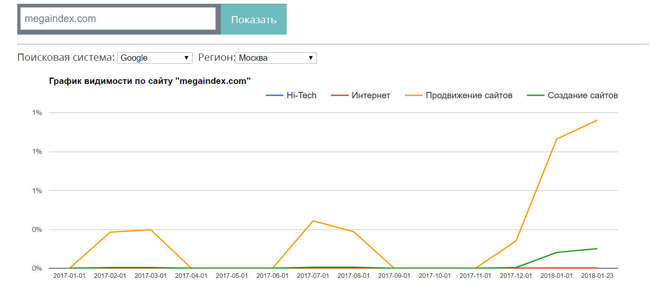Click the 2017-07-01 axis date label

click(x=313, y=276)
